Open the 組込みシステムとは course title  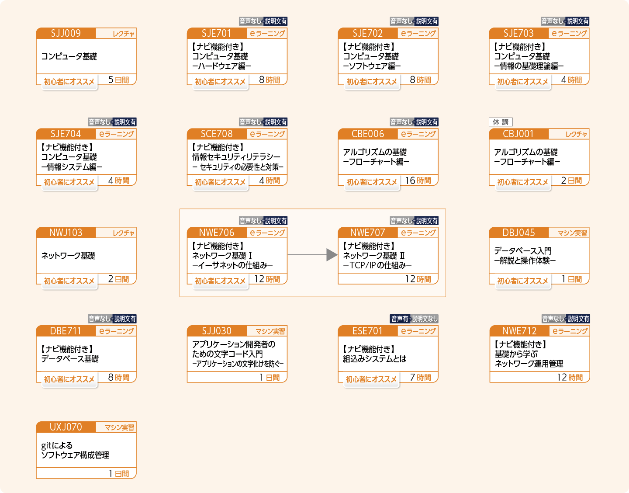pos(375,354)
